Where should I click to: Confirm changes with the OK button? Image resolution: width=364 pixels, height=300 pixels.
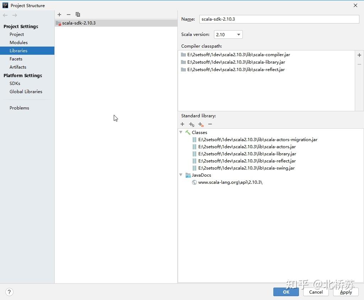click(286, 292)
